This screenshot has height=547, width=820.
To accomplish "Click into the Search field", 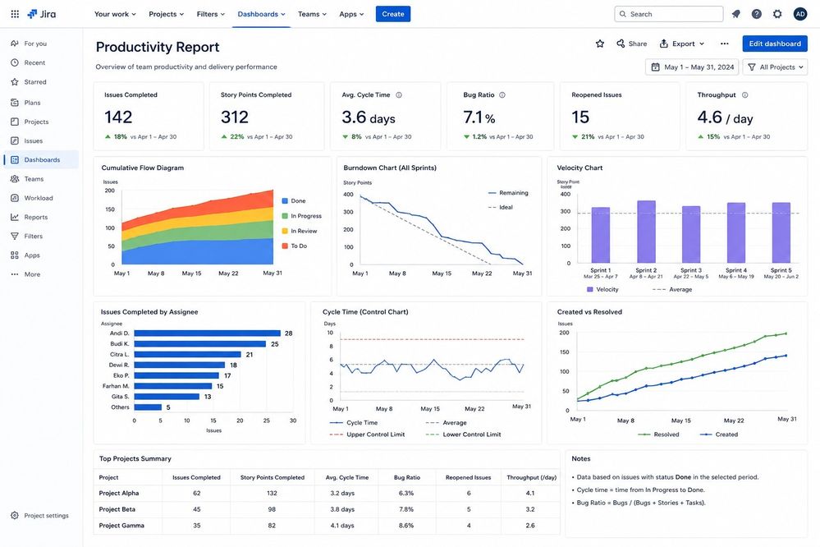I will (x=669, y=14).
